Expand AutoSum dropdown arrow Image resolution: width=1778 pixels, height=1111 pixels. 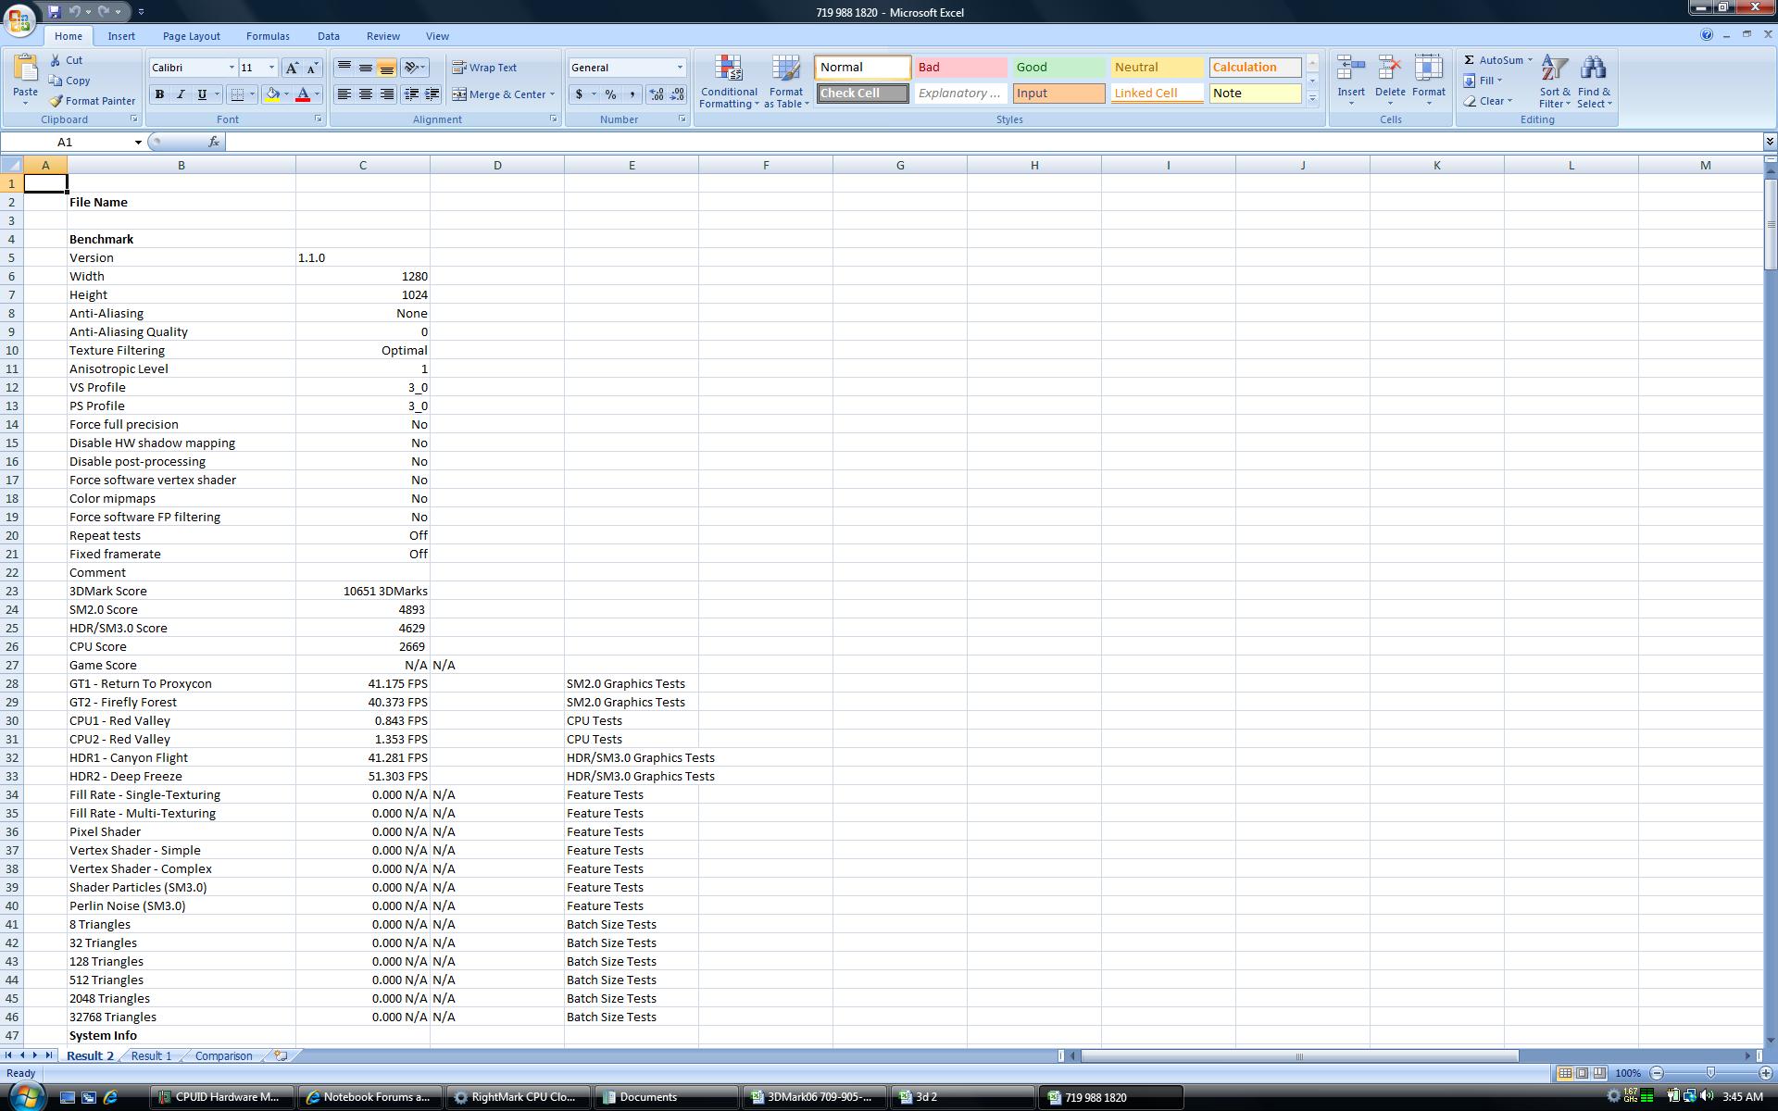[1530, 60]
